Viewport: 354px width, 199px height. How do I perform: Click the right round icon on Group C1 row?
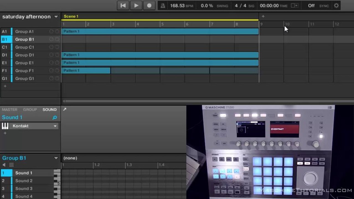click(57, 47)
